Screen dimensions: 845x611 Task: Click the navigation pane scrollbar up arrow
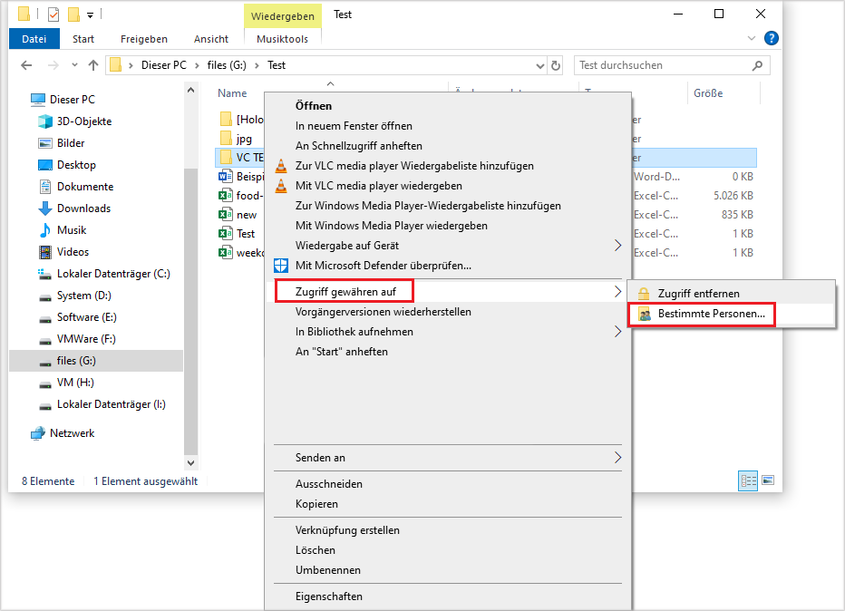[190, 90]
